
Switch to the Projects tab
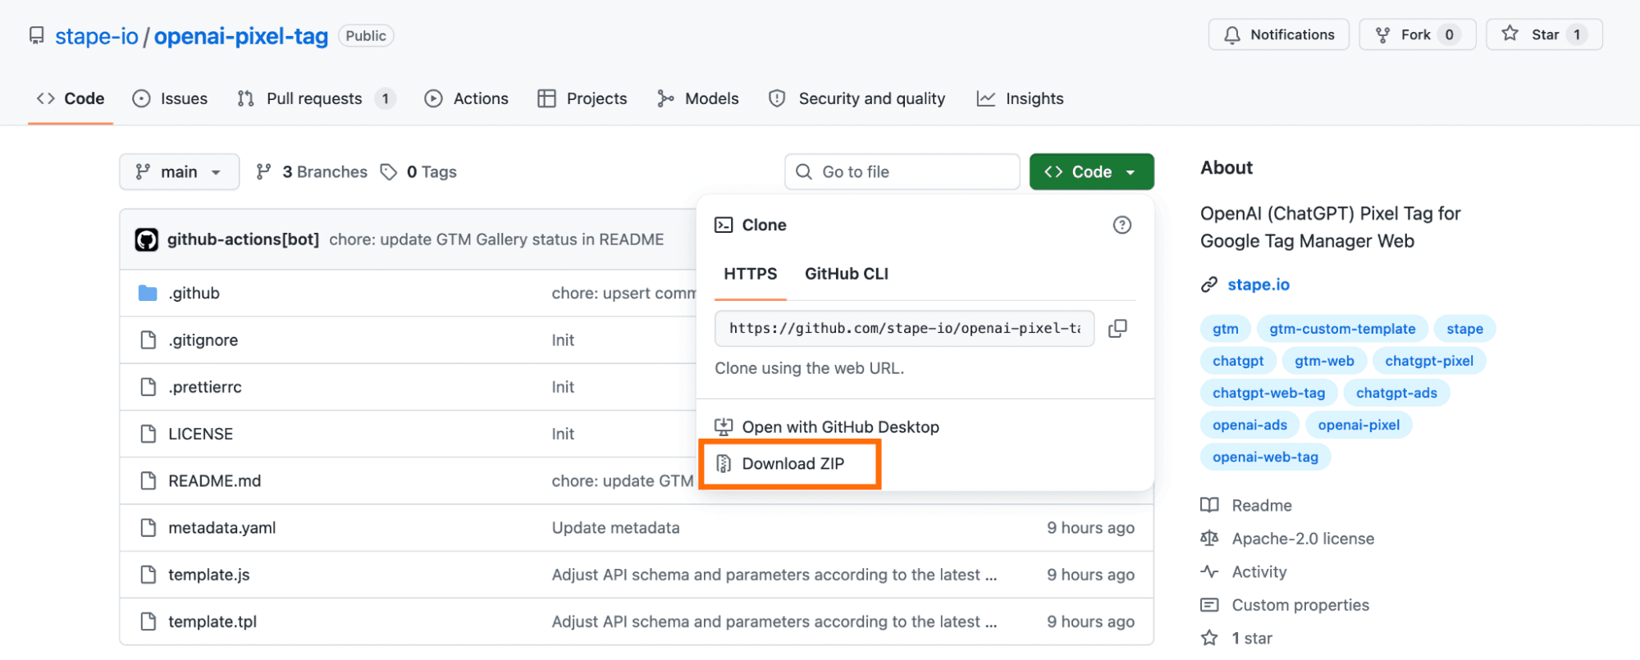[x=582, y=98]
